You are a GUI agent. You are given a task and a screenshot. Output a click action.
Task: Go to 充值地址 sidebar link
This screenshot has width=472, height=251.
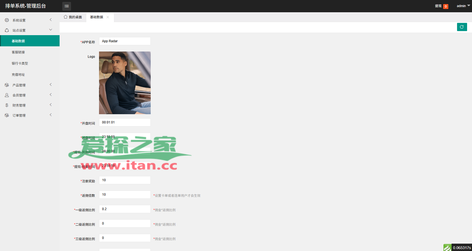pyautogui.click(x=18, y=75)
